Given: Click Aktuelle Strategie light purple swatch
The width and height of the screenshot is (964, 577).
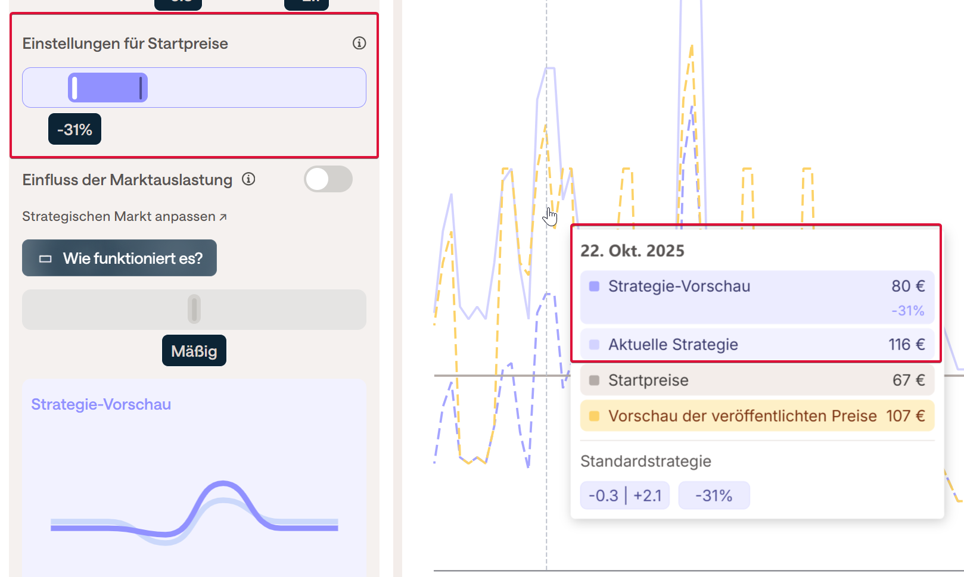Looking at the screenshot, I should pos(594,345).
